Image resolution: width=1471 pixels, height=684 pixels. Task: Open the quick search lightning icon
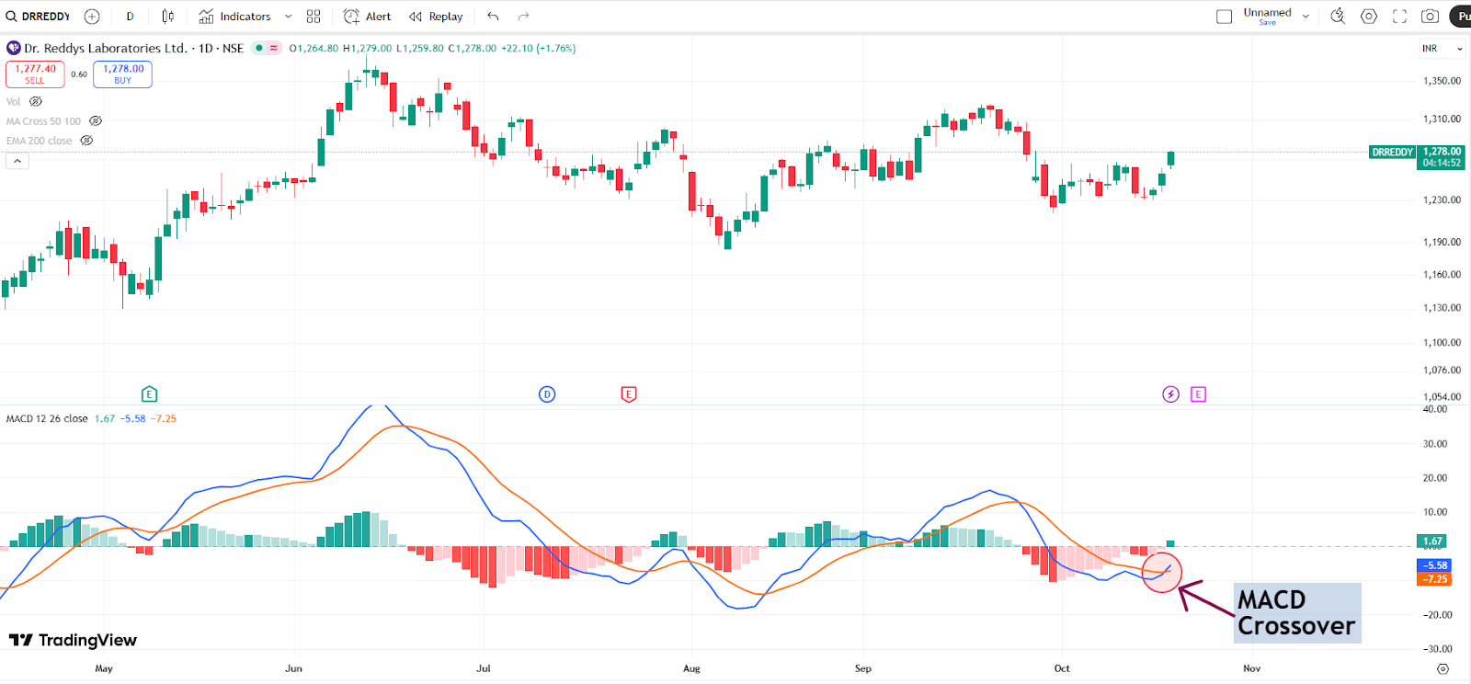[1338, 17]
